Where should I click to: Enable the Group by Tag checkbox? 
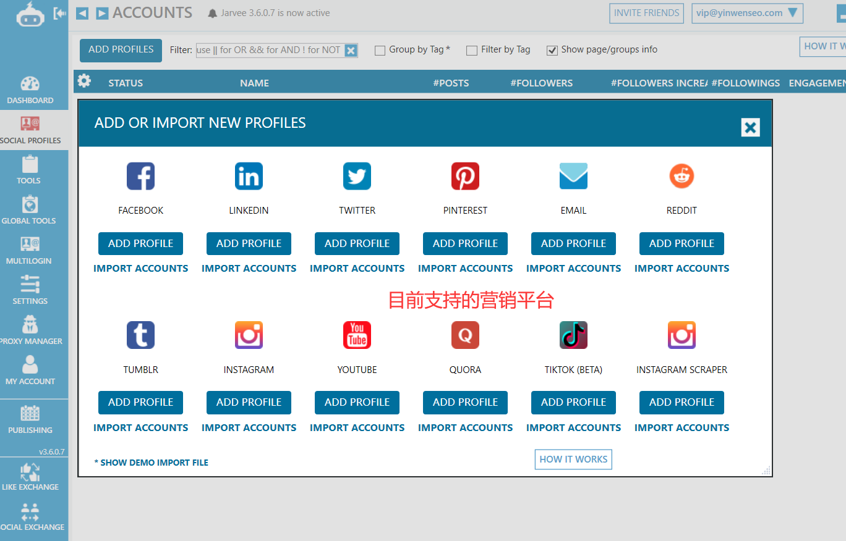[x=380, y=50]
